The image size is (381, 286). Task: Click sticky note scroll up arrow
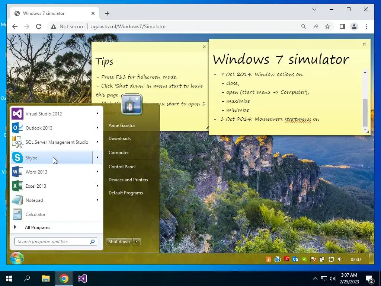click(365, 72)
